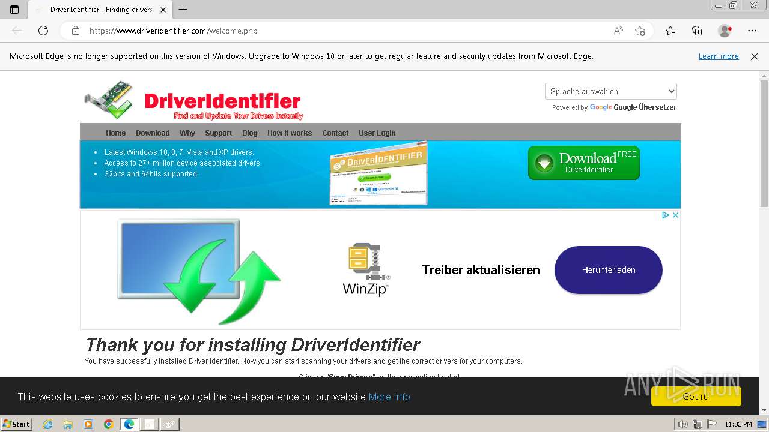Open the How it works menu item

pyautogui.click(x=290, y=133)
